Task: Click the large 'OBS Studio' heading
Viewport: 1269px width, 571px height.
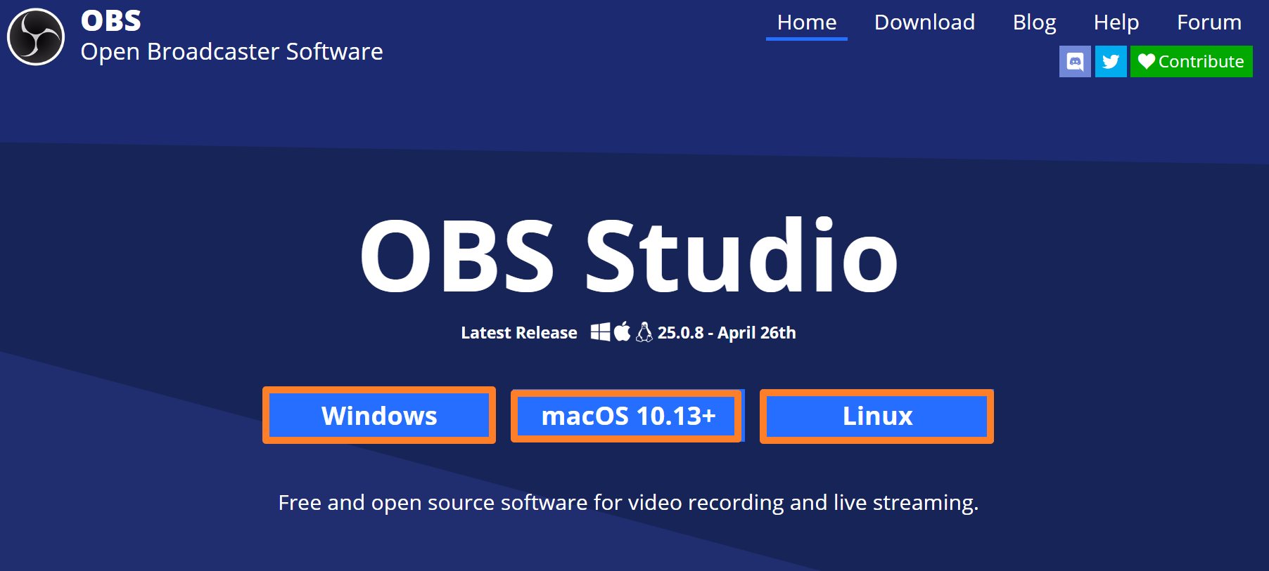Action: 629,256
